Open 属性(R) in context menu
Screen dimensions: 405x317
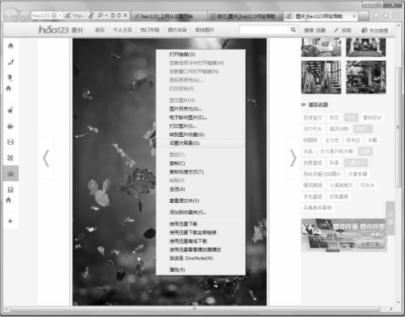[201, 270]
